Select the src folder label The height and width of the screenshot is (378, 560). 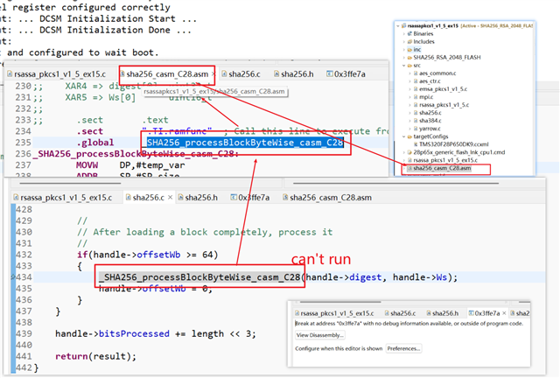pos(416,66)
